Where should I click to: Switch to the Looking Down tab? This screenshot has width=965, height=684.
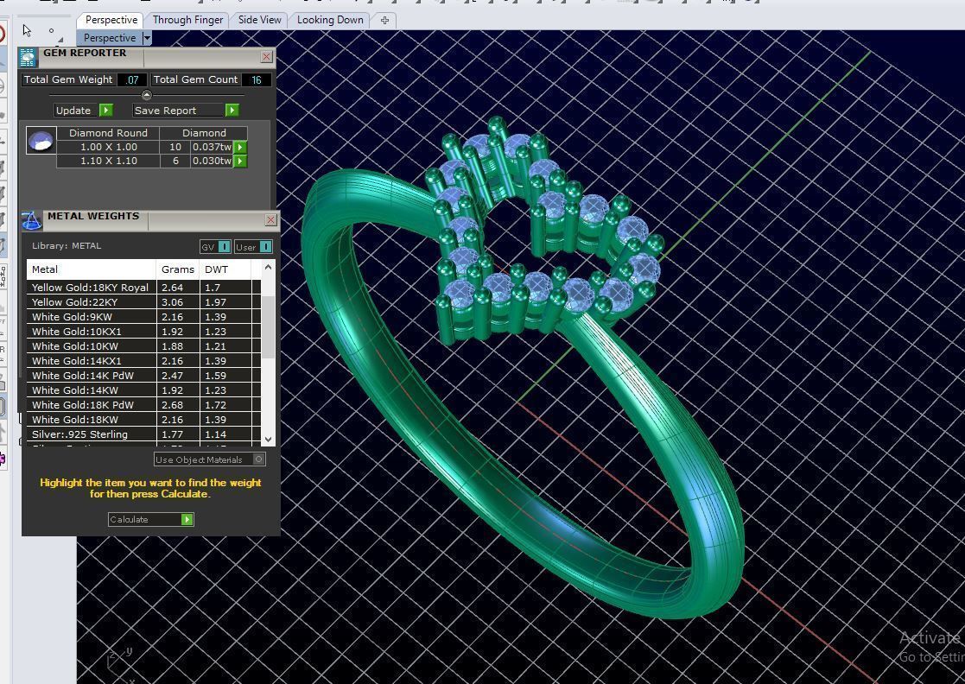coord(330,21)
